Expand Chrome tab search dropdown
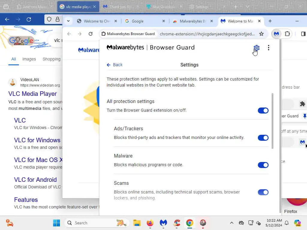This screenshot has width=307, height=230. [68, 21]
